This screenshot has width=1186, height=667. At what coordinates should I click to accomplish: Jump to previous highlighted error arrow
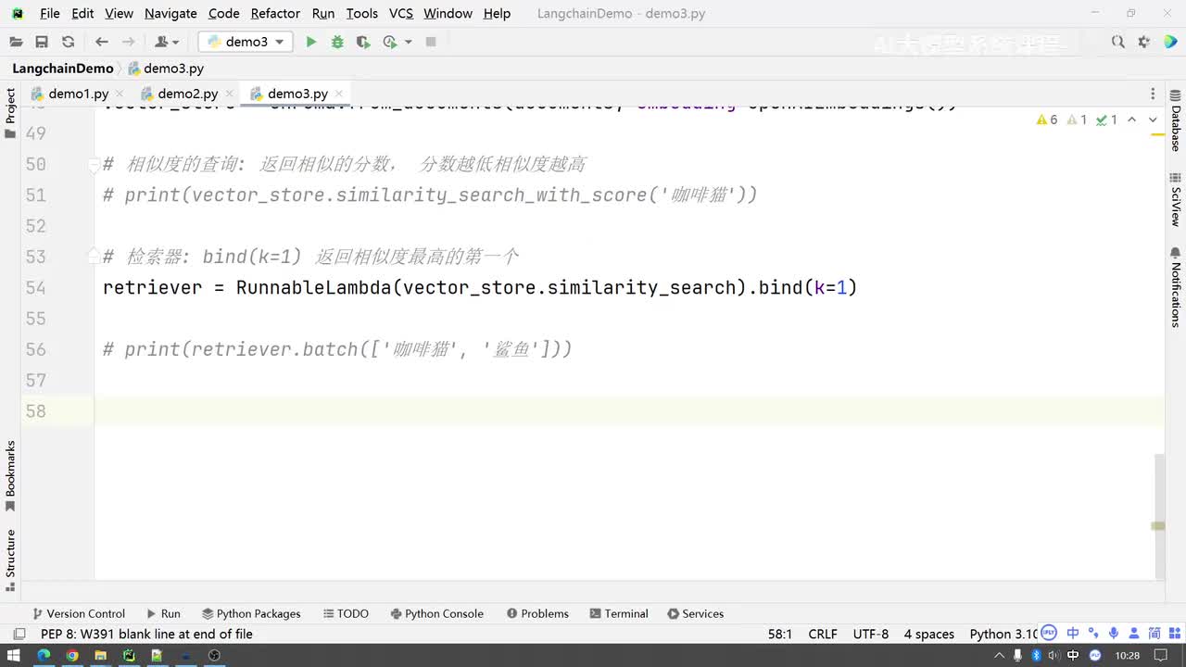1132,120
